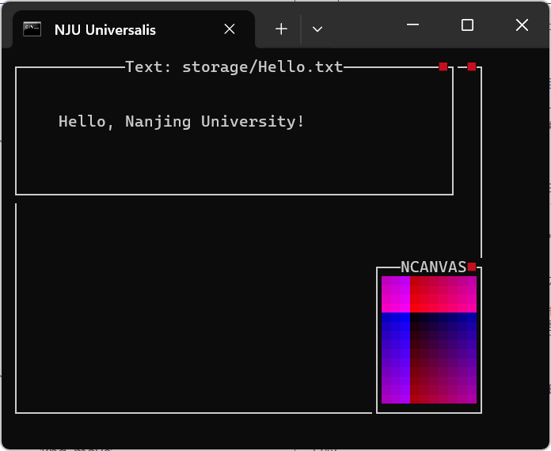
Task: Close the terminal window
Action: click(x=522, y=25)
